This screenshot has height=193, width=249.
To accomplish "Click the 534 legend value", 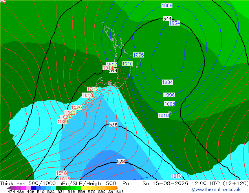I will (61, 191).
